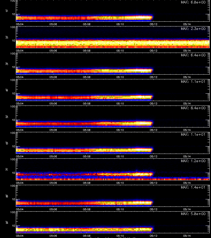Click the 05:08 tick label below the 3F panel
The width and height of the screenshot is (211, 238).
87,77
